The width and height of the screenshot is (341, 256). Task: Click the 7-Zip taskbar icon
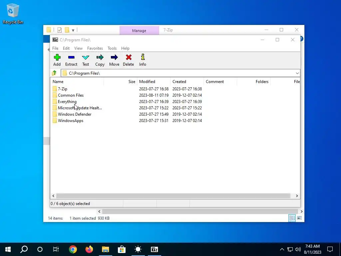155,249
